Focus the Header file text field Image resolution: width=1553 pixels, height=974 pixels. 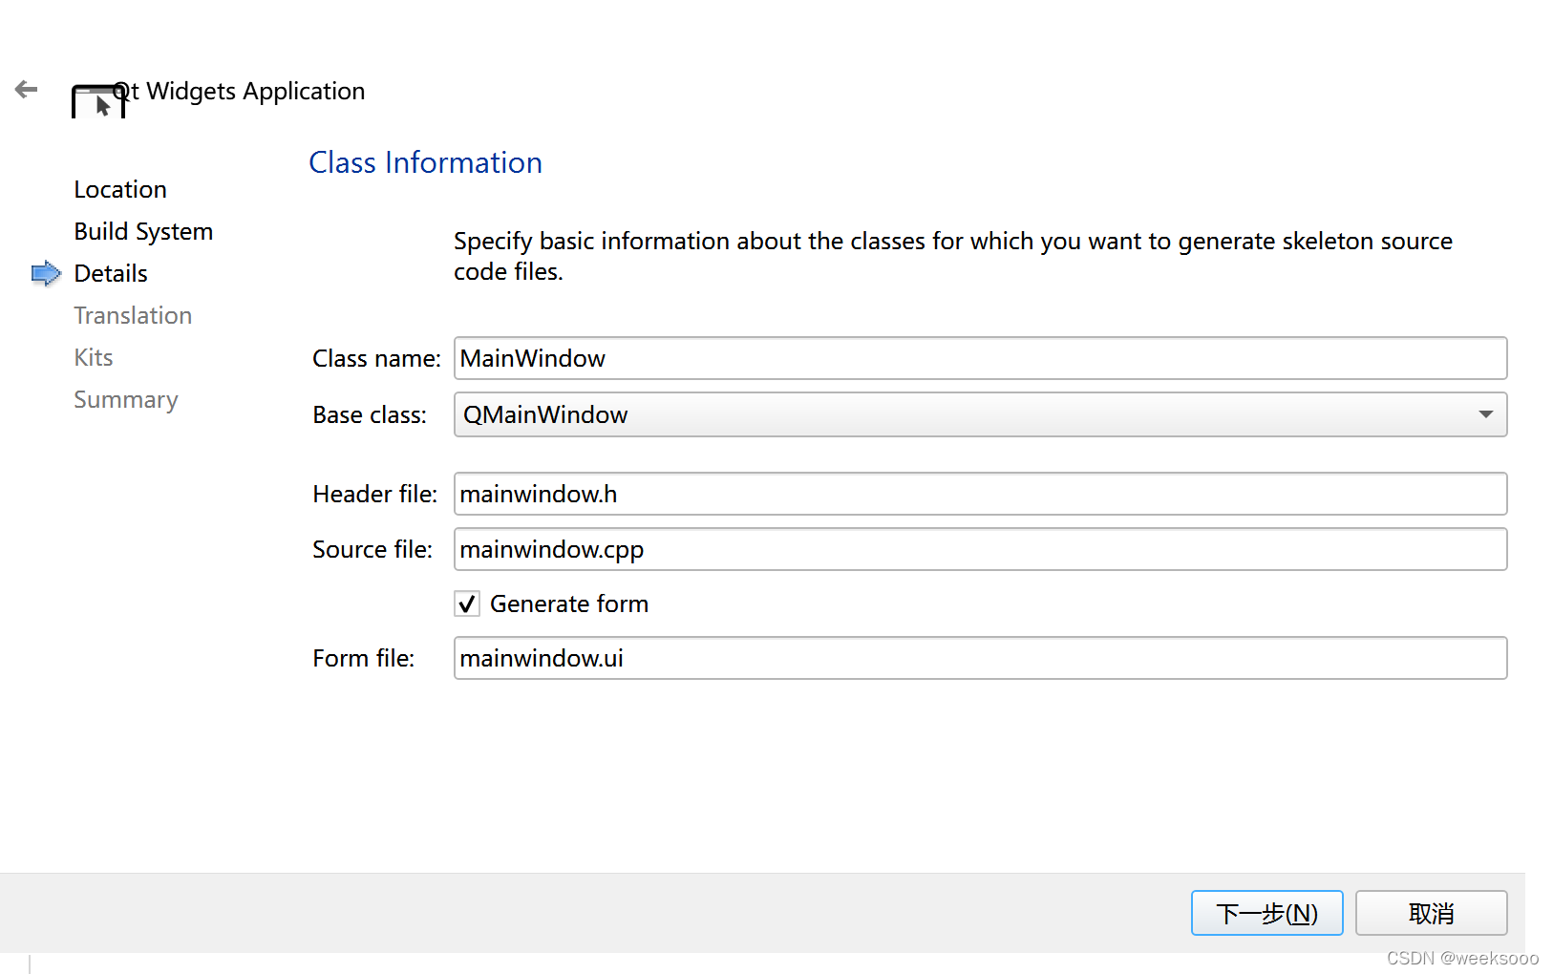click(980, 494)
